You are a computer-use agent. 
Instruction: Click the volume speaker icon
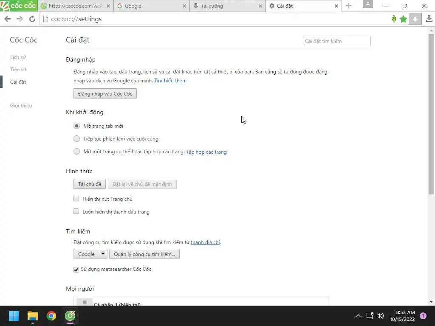[380, 316]
